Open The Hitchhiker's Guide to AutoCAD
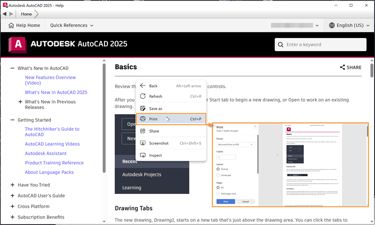The height and width of the screenshot is (225, 375). point(52,132)
